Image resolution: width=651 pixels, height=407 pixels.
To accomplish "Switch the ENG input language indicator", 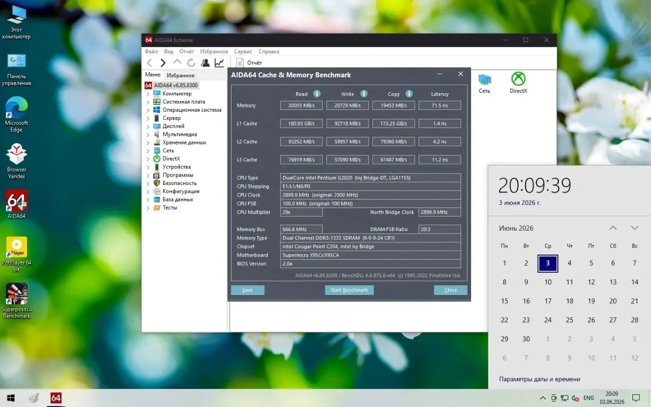I will tap(589, 398).
